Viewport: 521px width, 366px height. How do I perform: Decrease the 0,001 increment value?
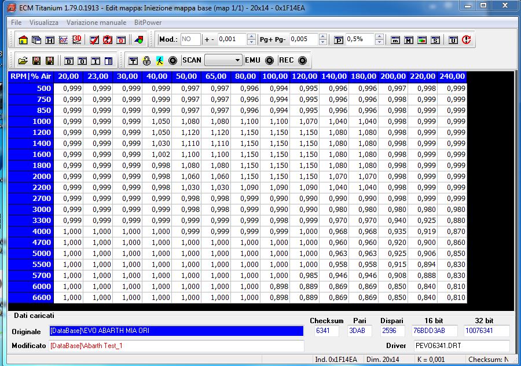[x=252, y=42]
